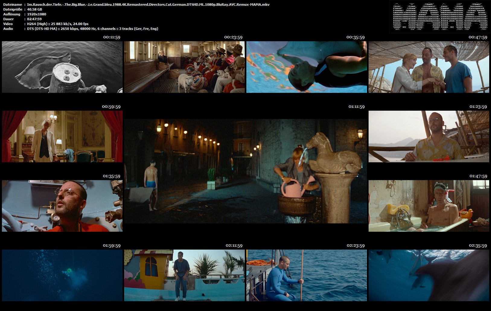Click the 02:23:59 timestamp
This screenshot has width=491, height=311.
coord(355,245)
